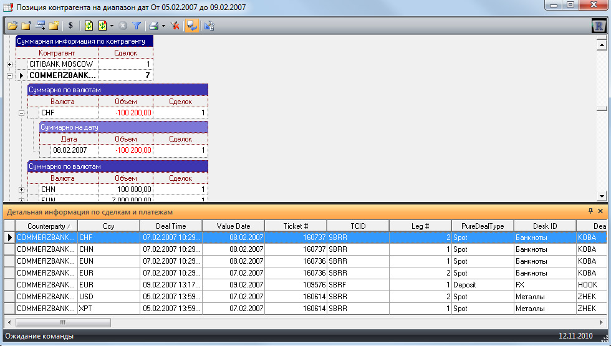The width and height of the screenshot is (611, 346).
Task: Toggle the highlighted detail panel icon
Action: (192, 26)
